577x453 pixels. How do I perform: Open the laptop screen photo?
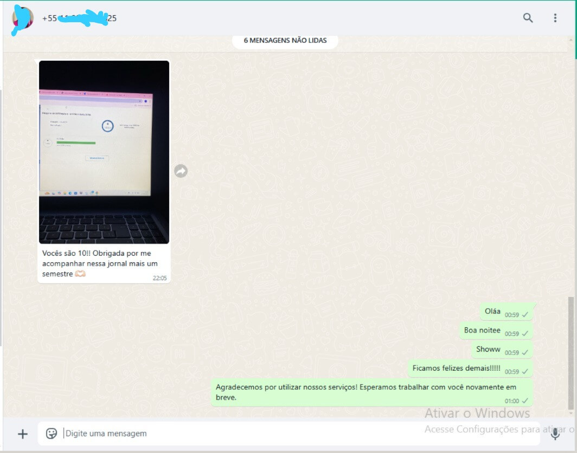tap(104, 152)
